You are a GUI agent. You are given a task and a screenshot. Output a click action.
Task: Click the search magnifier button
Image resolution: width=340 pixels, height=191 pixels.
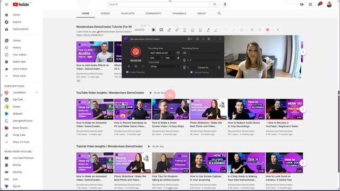pyautogui.click(x=215, y=4)
